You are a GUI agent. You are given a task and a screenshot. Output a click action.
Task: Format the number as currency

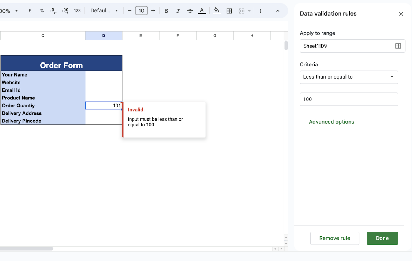(30, 11)
